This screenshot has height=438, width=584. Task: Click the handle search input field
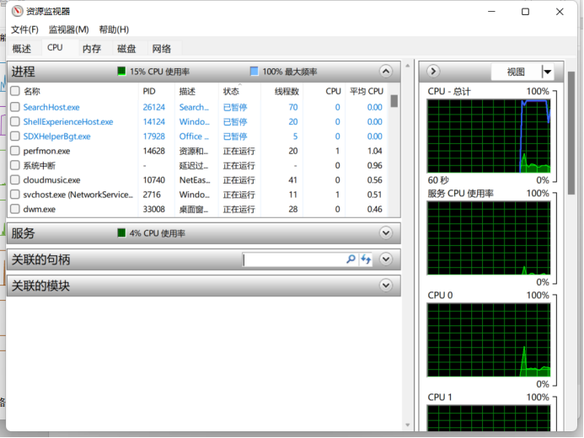(x=294, y=259)
